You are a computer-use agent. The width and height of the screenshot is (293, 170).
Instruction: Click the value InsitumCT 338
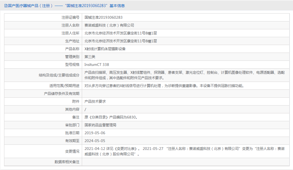96,65
